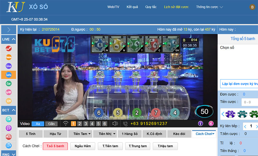
Task: Open the Tiền Nhị dropdown
Action: click(x=105, y=134)
